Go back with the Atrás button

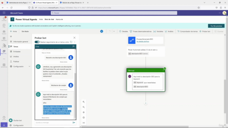click(x=14, y=31)
